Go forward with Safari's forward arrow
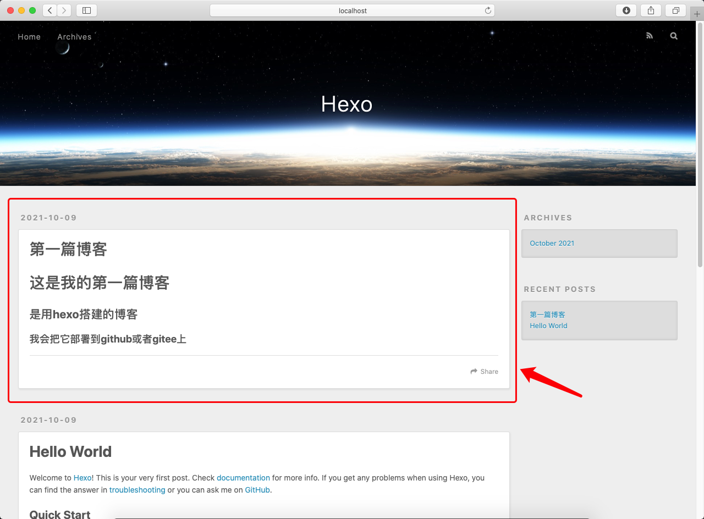This screenshot has height=519, width=704. pyautogui.click(x=64, y=10)
